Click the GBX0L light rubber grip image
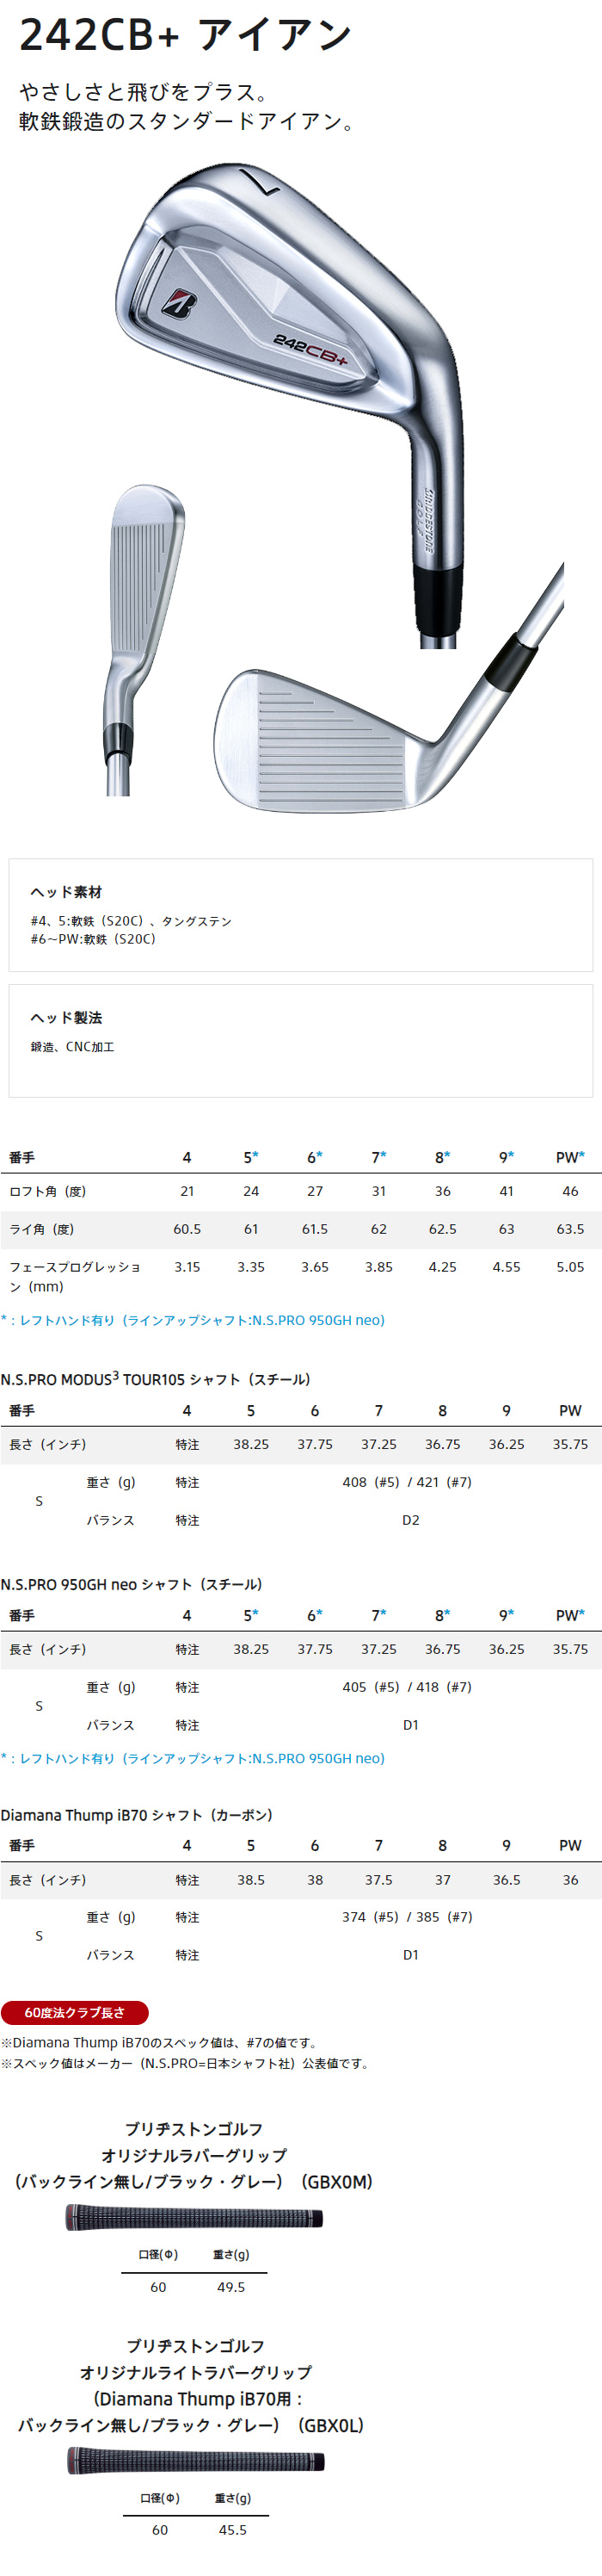The image size is (602, 2576). [196, 2460]
